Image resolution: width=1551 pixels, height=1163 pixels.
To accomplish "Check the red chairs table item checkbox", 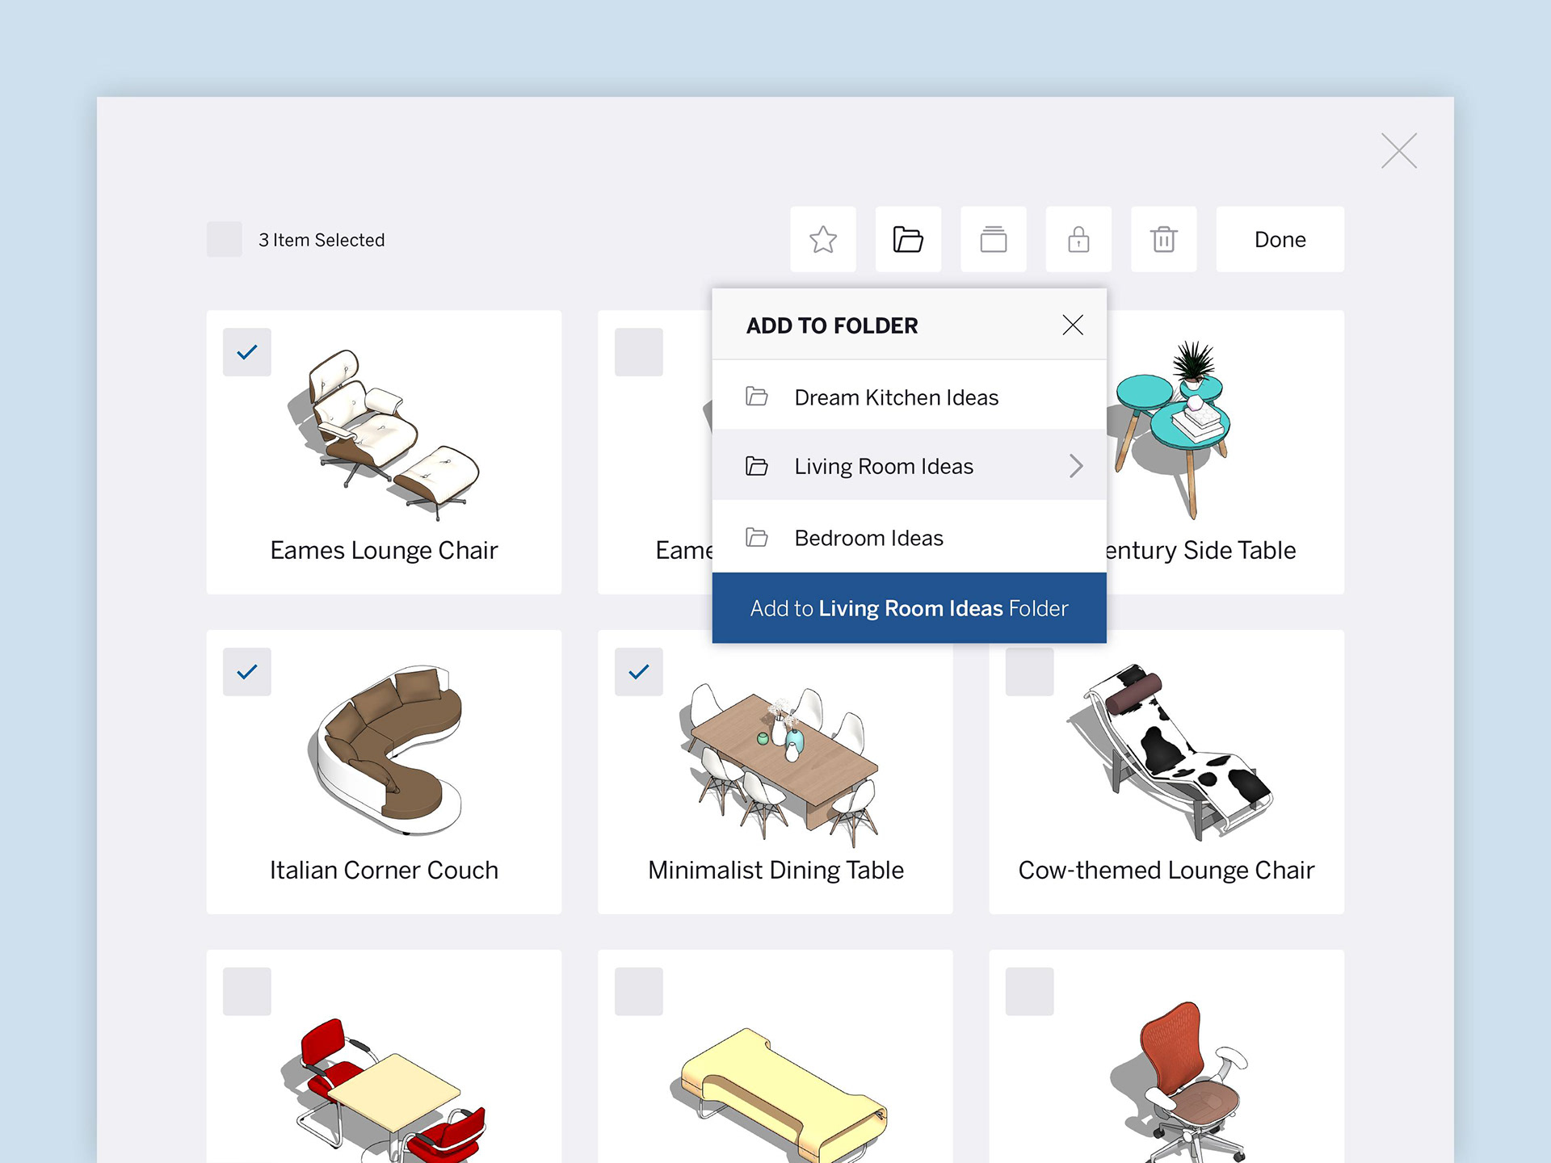I will (x=247, y=992).
